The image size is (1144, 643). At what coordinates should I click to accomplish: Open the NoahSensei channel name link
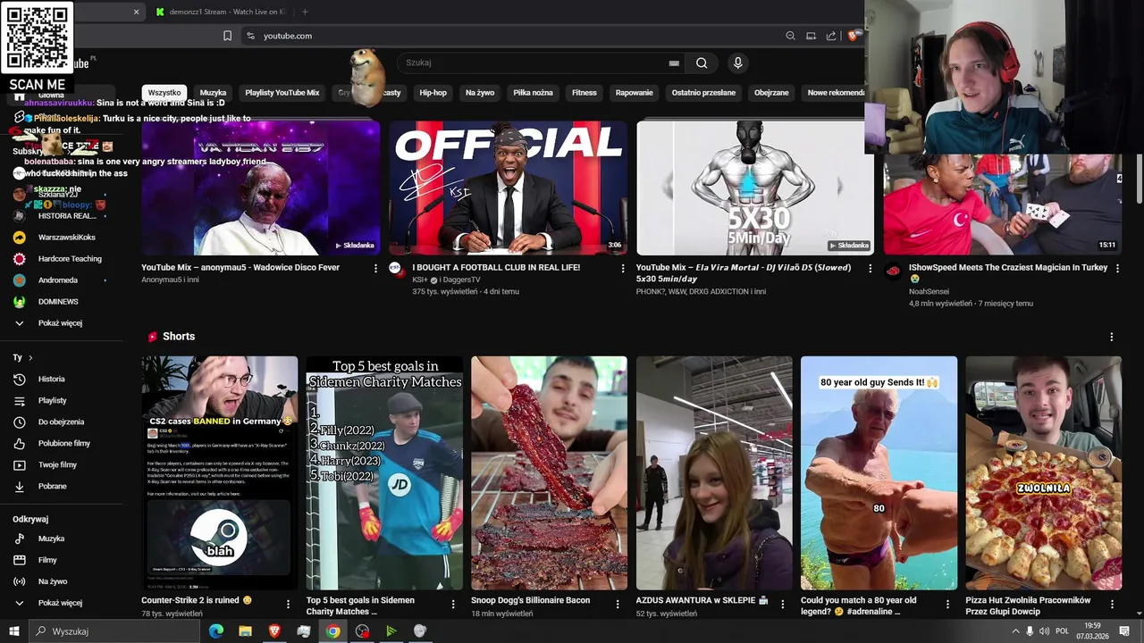point(929,292)
